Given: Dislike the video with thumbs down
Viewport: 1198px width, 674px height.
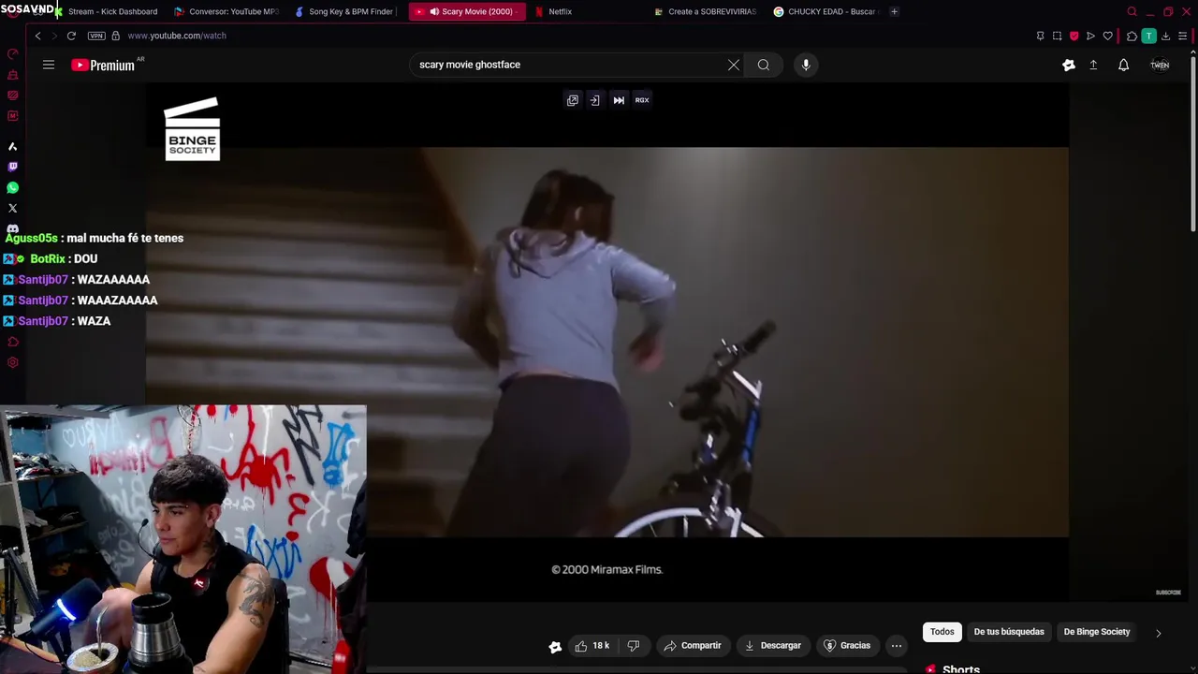Looking at the screenshot, I should (634, 645).
